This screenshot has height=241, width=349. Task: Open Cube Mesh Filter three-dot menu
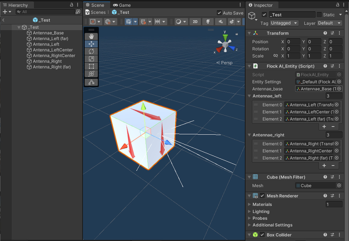pos(339,177)
